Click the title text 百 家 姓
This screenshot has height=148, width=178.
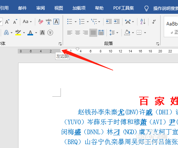[x=159, y=101]
